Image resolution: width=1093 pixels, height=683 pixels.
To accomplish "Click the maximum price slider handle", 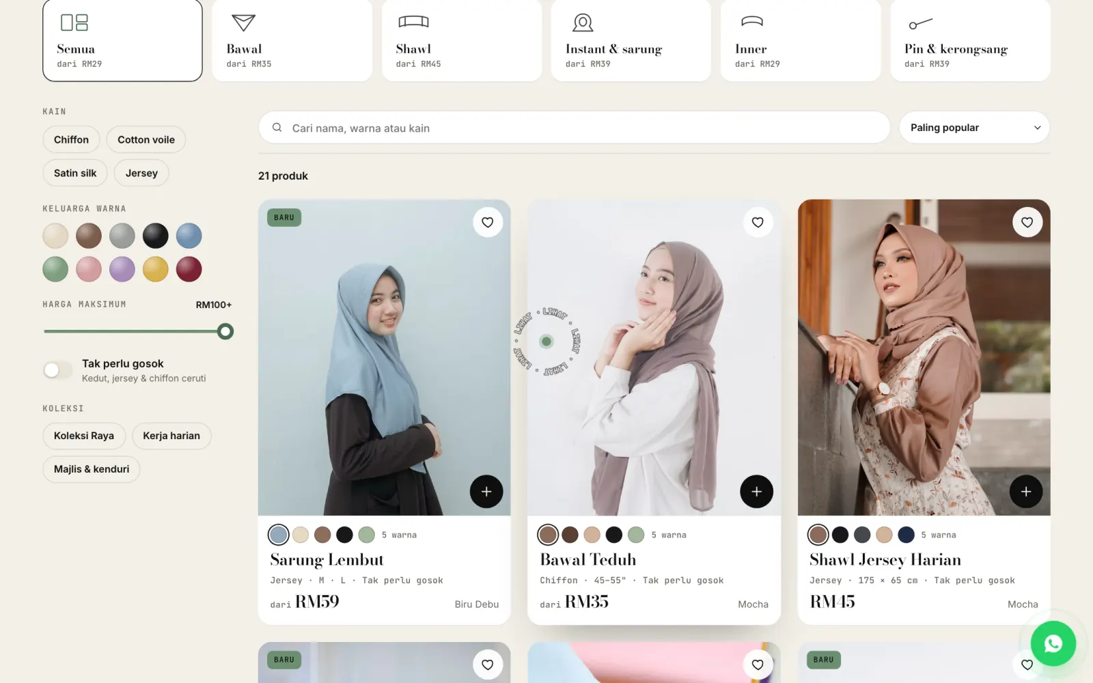I will click(x=225, y=331).
